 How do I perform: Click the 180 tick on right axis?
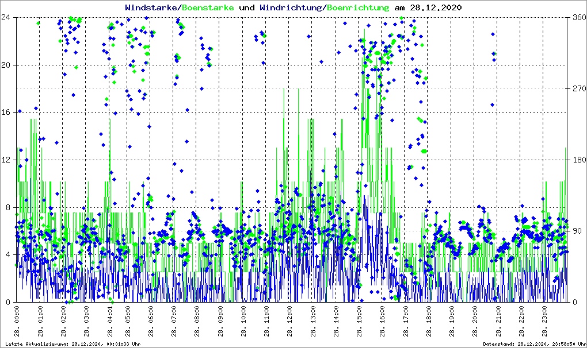coord(577,160)
